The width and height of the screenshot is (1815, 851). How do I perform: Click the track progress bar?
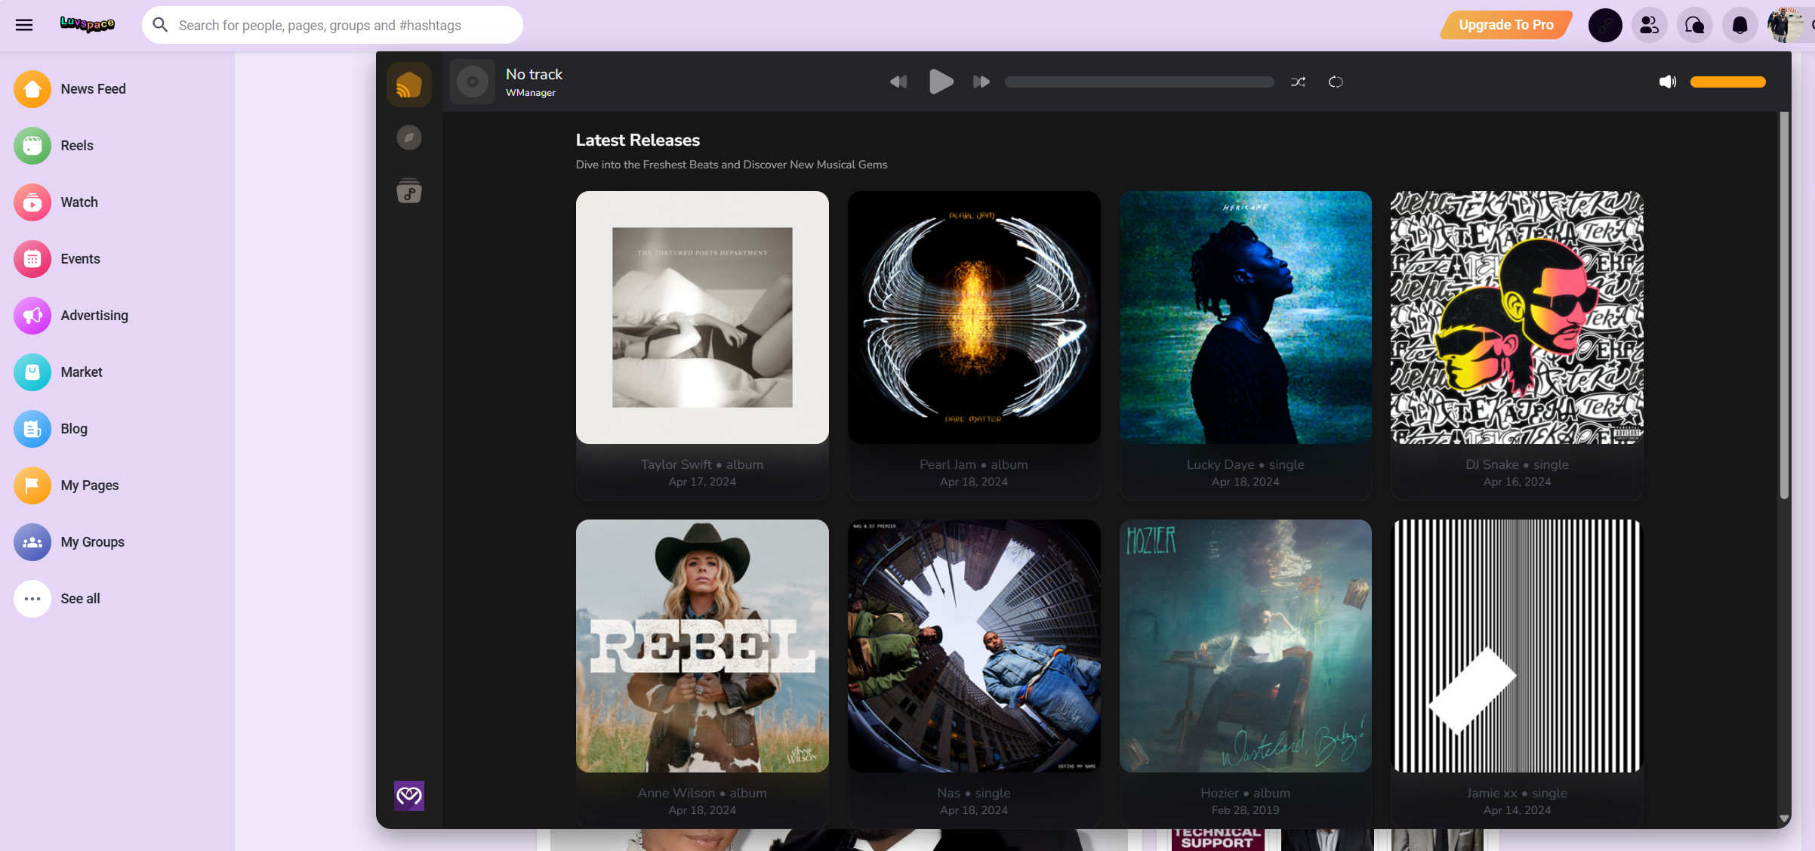pos(1139,82)
